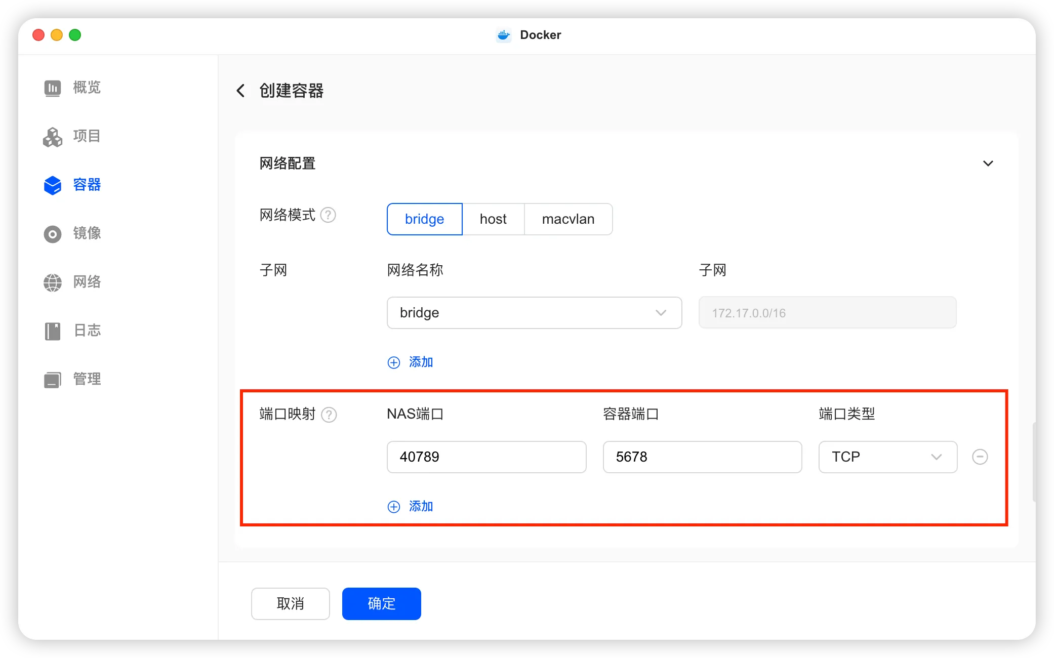This screenshot has width=1054, height=658.
Task: Click the Docker whale icon in title bar
Action: click(504, 35)
